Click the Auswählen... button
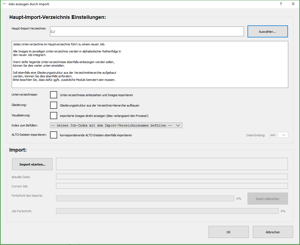The image size is (300, 245). click(267, 31)
